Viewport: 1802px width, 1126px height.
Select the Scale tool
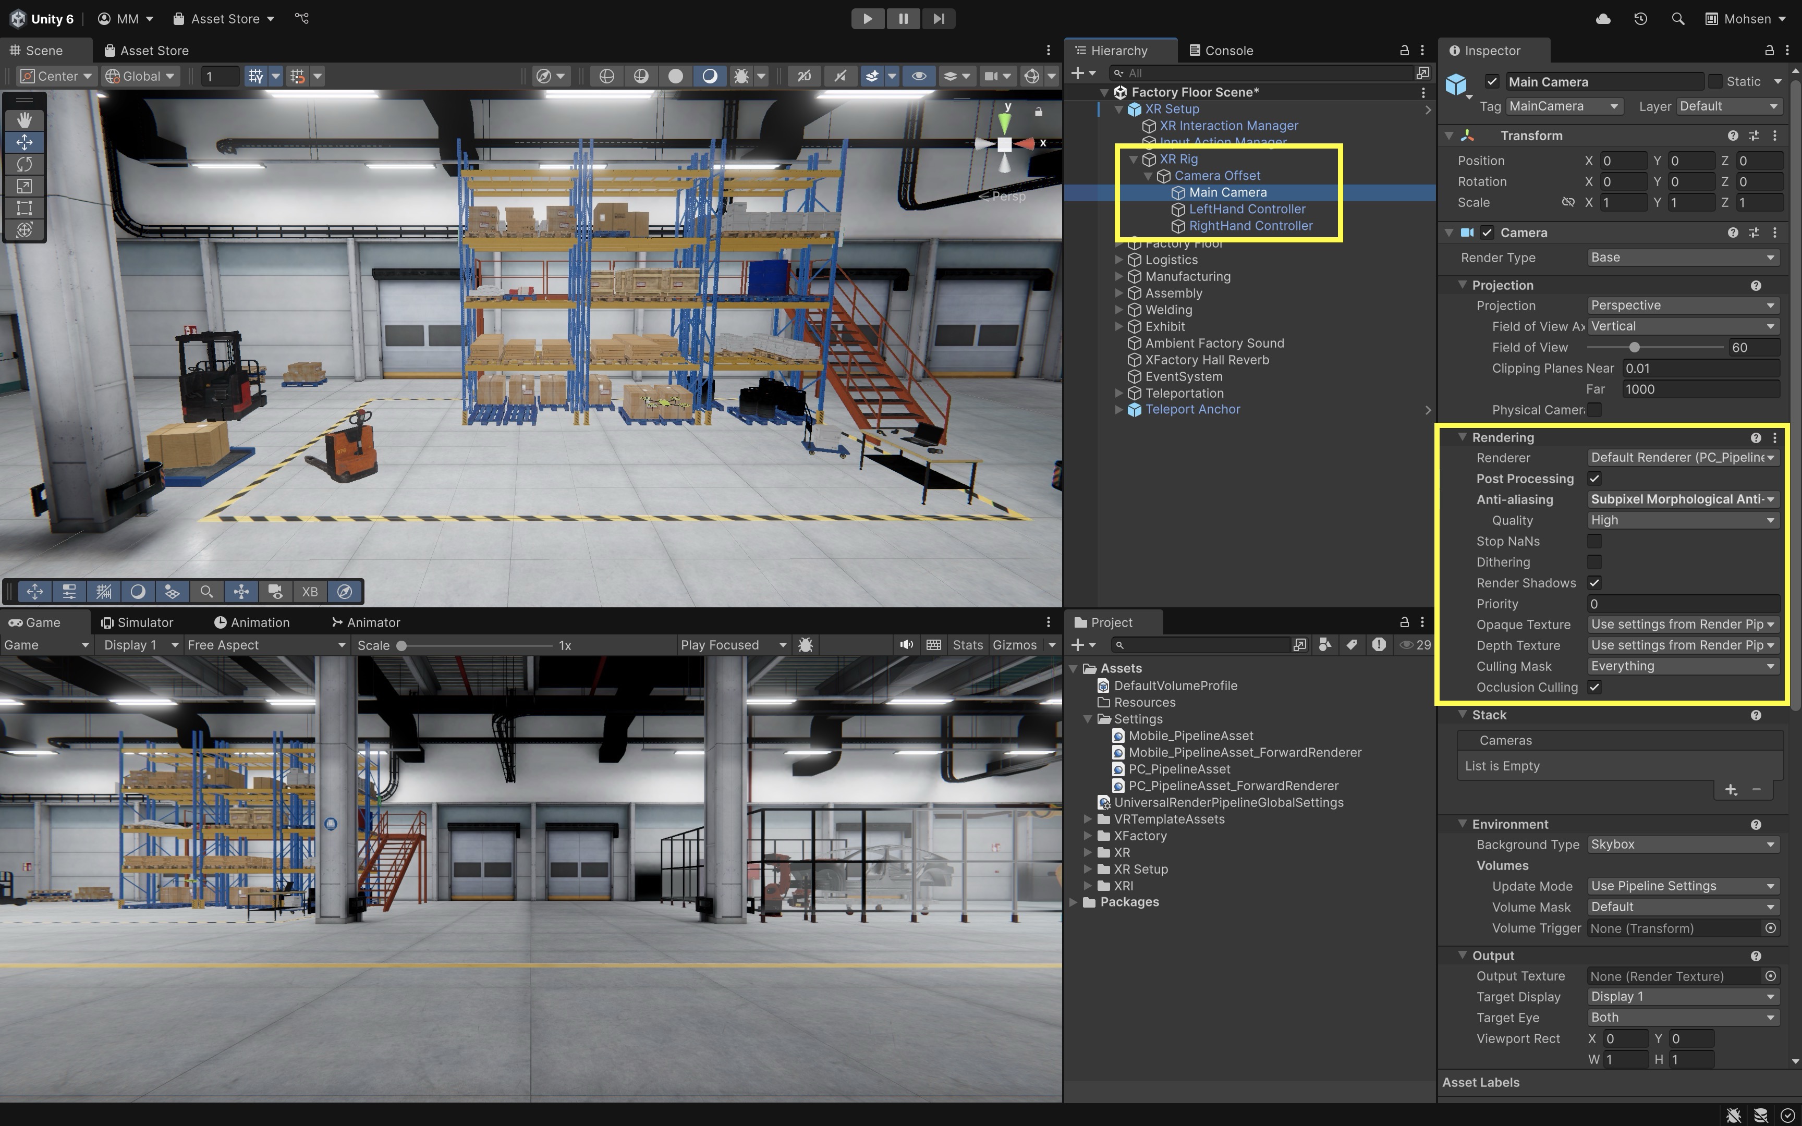pyautogui.click(x=24, y=186)
